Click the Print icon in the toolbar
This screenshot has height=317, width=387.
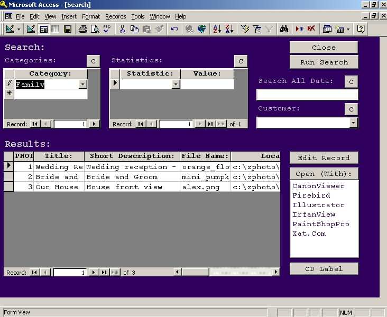[83, 29]
